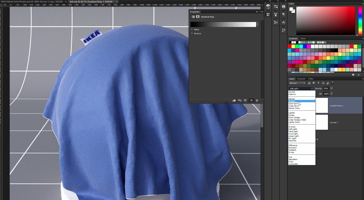This screenshot has height=200, width=364.
Task: Open the Info panel icon
Action: click(x=283, y=6)
